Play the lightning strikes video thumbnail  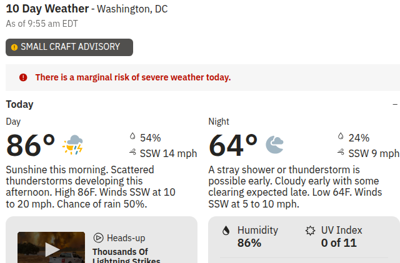point(51,247)
